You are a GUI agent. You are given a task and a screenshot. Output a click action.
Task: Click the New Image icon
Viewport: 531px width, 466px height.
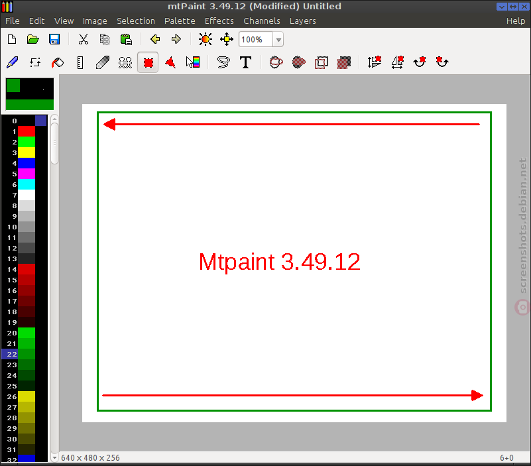pyautogui.click(x=12, y=39)
